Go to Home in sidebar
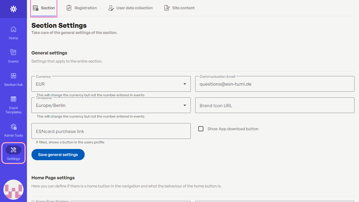Viewport: 359px width, 202px height. click(13, 33)
